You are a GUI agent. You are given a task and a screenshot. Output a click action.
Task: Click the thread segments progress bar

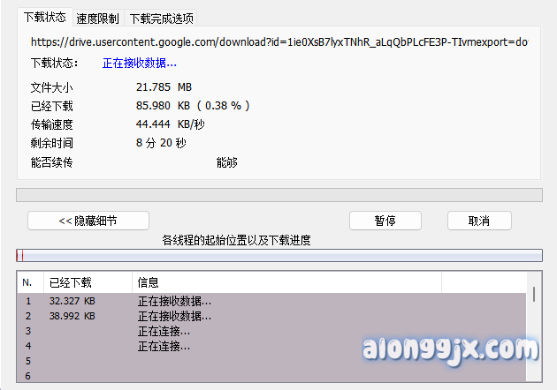point(278,256)
